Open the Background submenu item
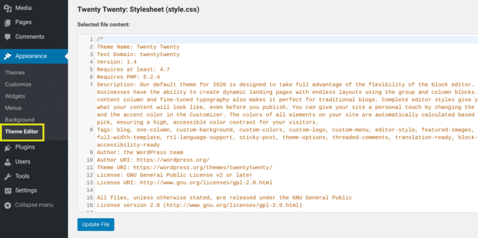The width and height of the screenshot is (478, 238). click(x=19, y=120)
